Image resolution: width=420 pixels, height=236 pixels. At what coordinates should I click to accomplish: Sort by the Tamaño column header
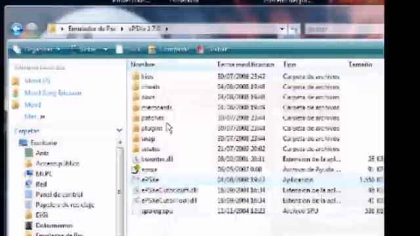360,64
